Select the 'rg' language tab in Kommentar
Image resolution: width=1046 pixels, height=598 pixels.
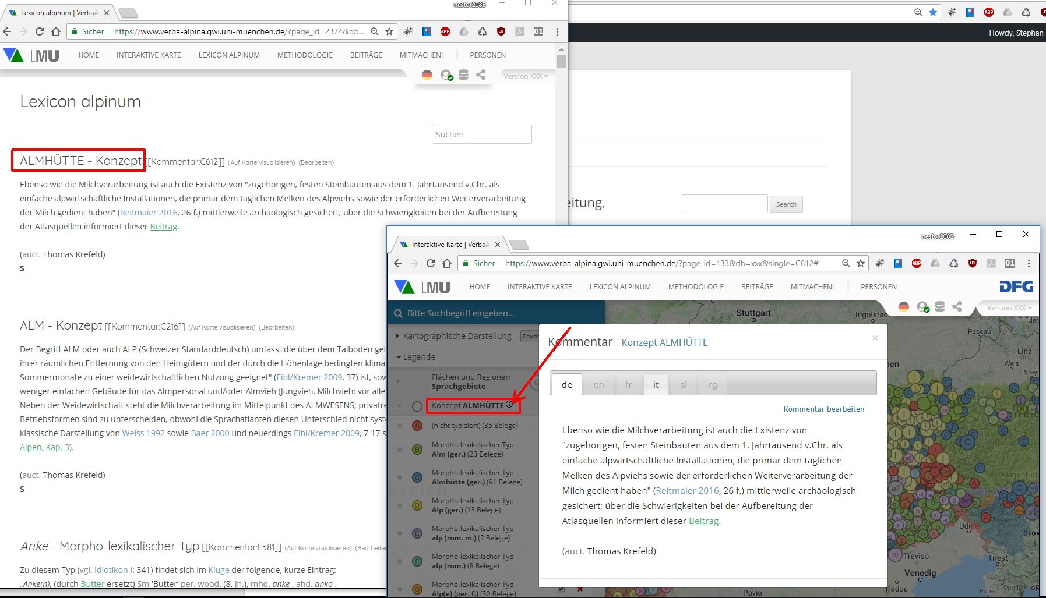click(x=712, y=384)
